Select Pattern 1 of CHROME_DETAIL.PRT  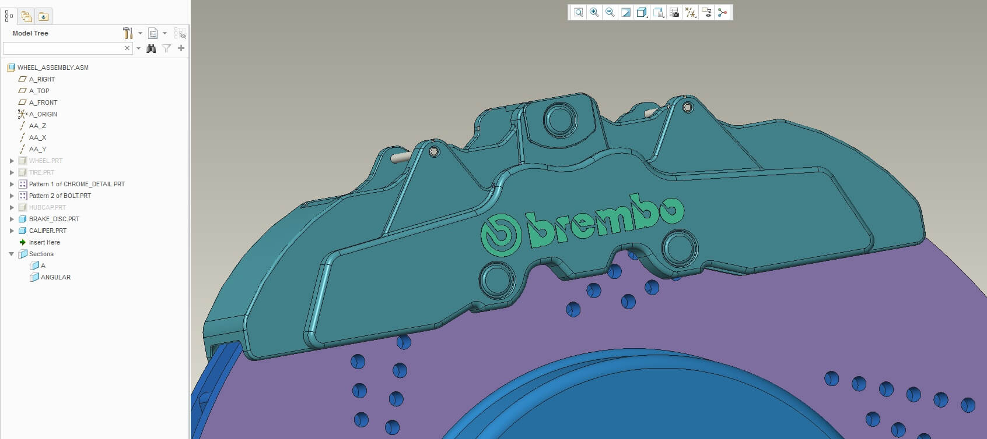[x=77, y=184]
